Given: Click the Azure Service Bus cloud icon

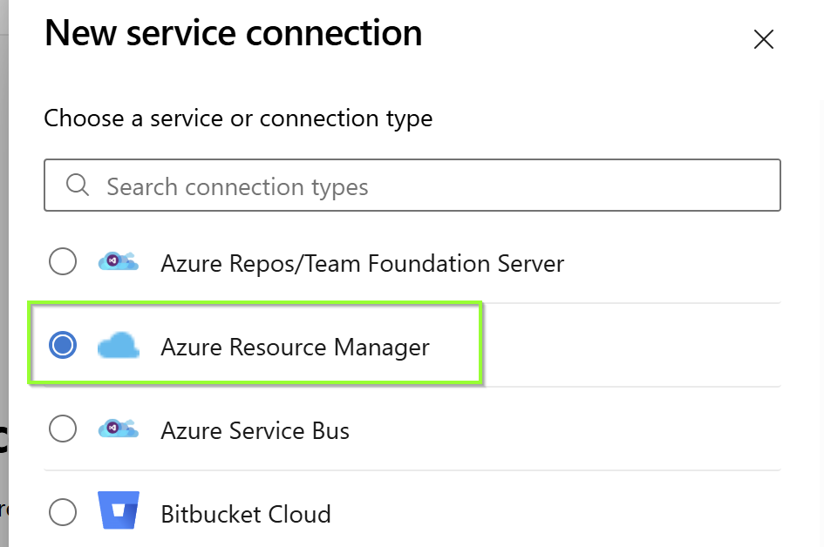Looking at the screenshot, I should coord(119,429).
